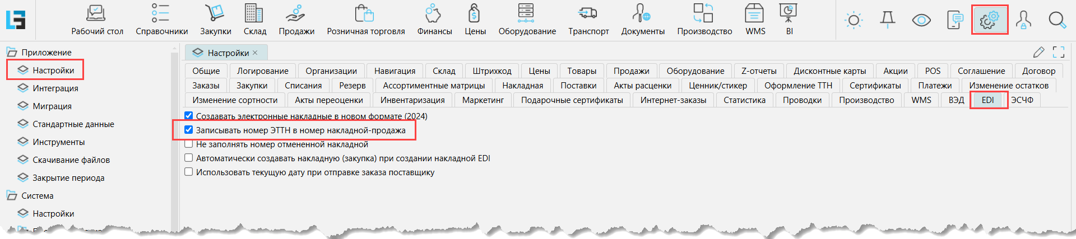Click the gear settings icon
The width and height of the screenshot is (1076, 239).
pyautogui.click(x=989, y=20)
